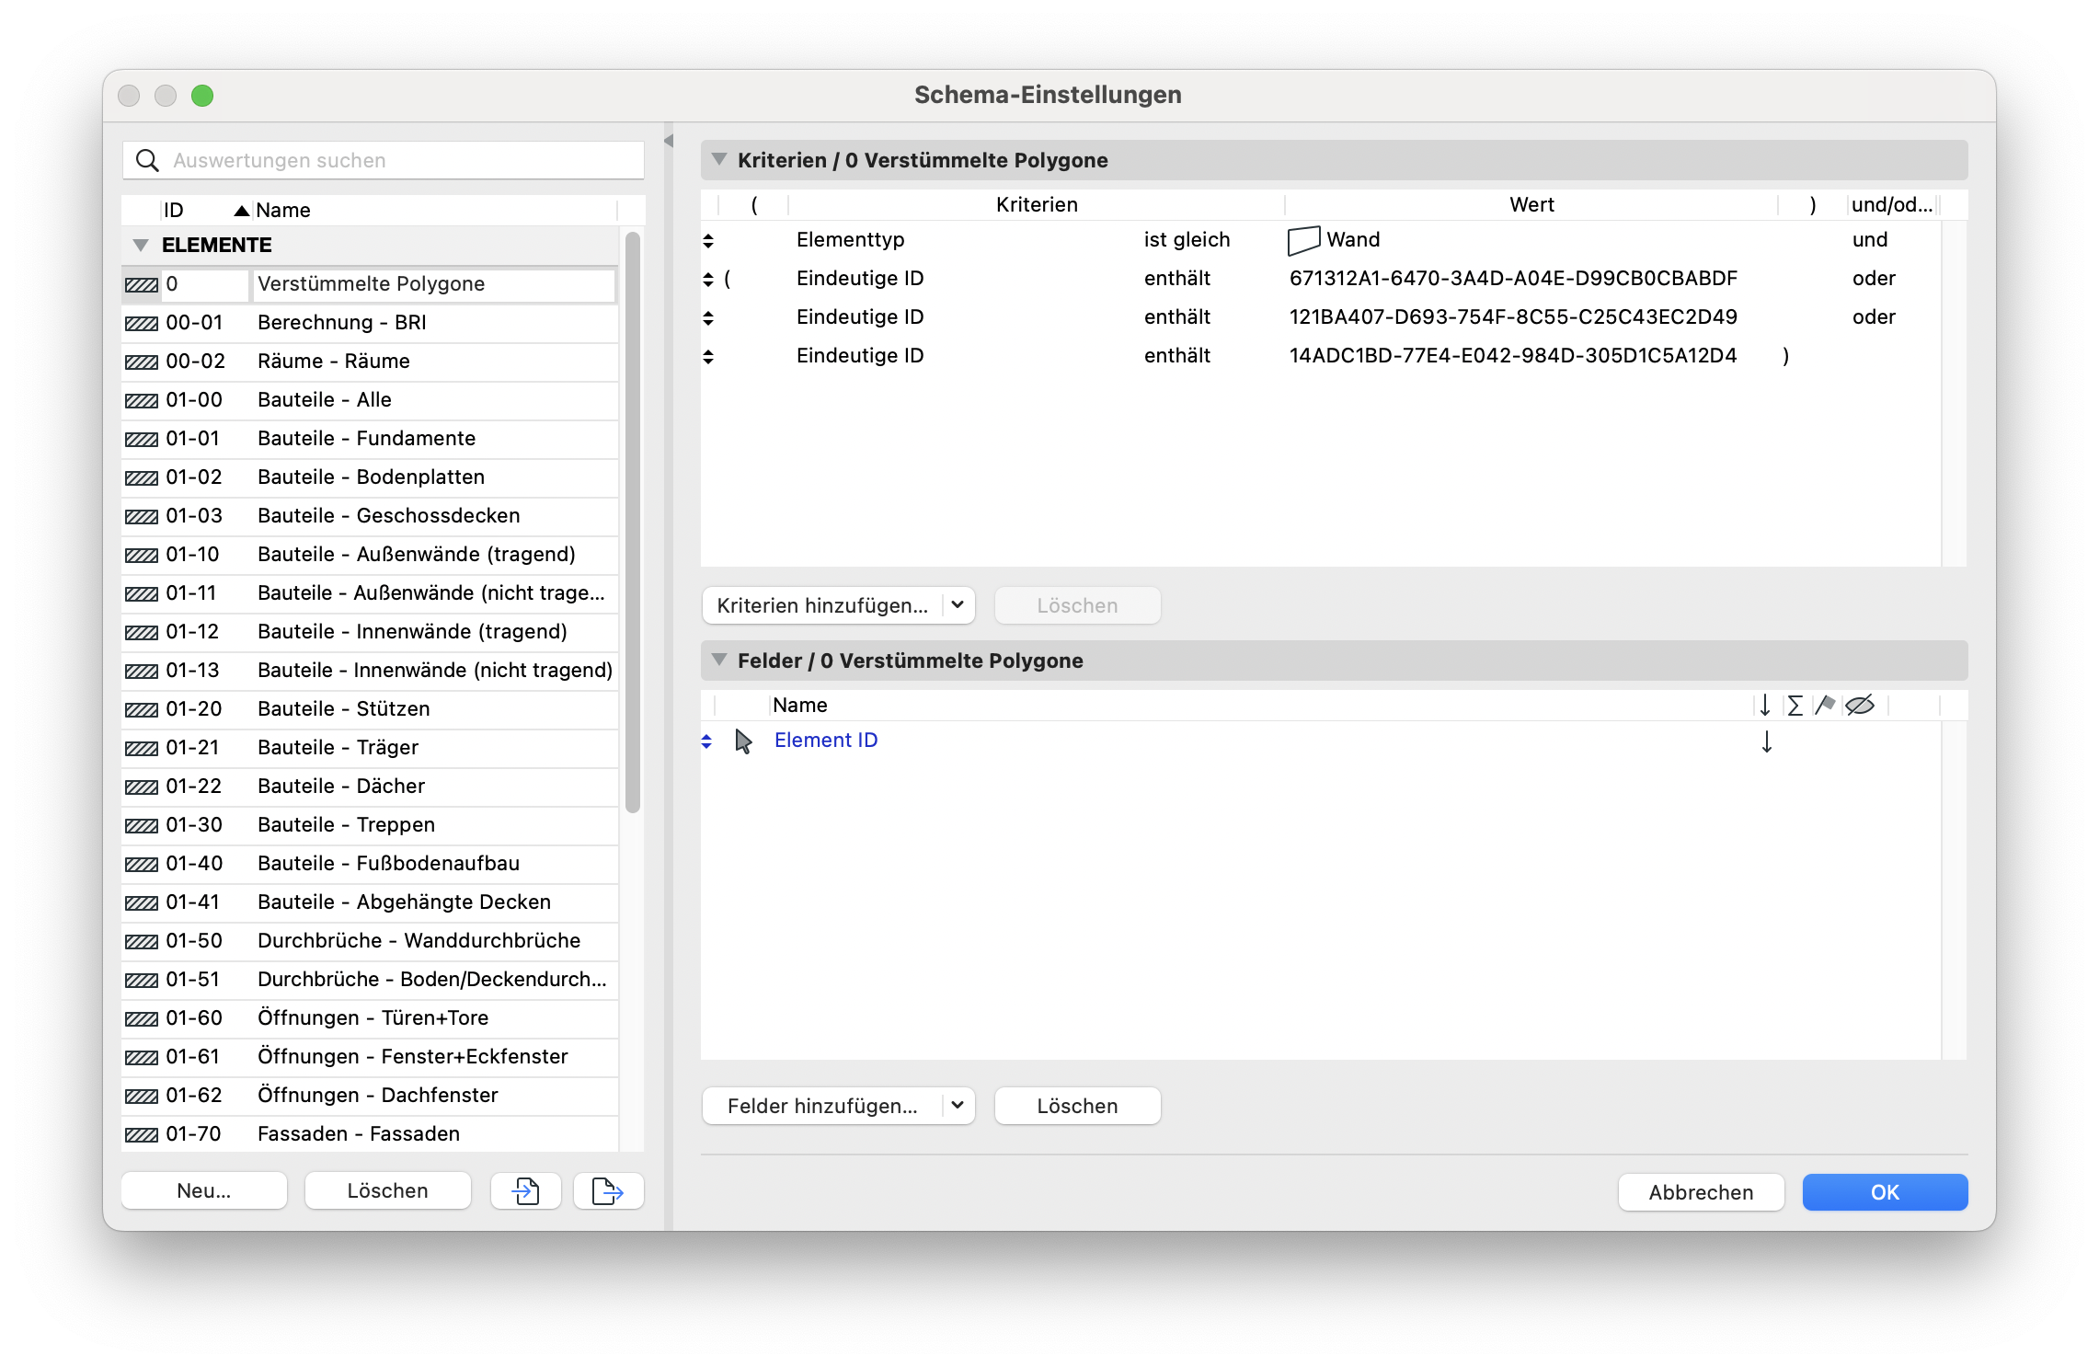Click 'oder' operator in the 121BA407 row

1874,317
